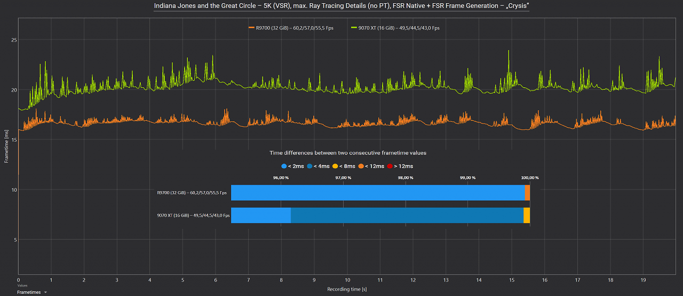Click the chart title Indiana Jones and the Great Circle
This screenshot has height=296, width=683.
[x=341, y=6]
